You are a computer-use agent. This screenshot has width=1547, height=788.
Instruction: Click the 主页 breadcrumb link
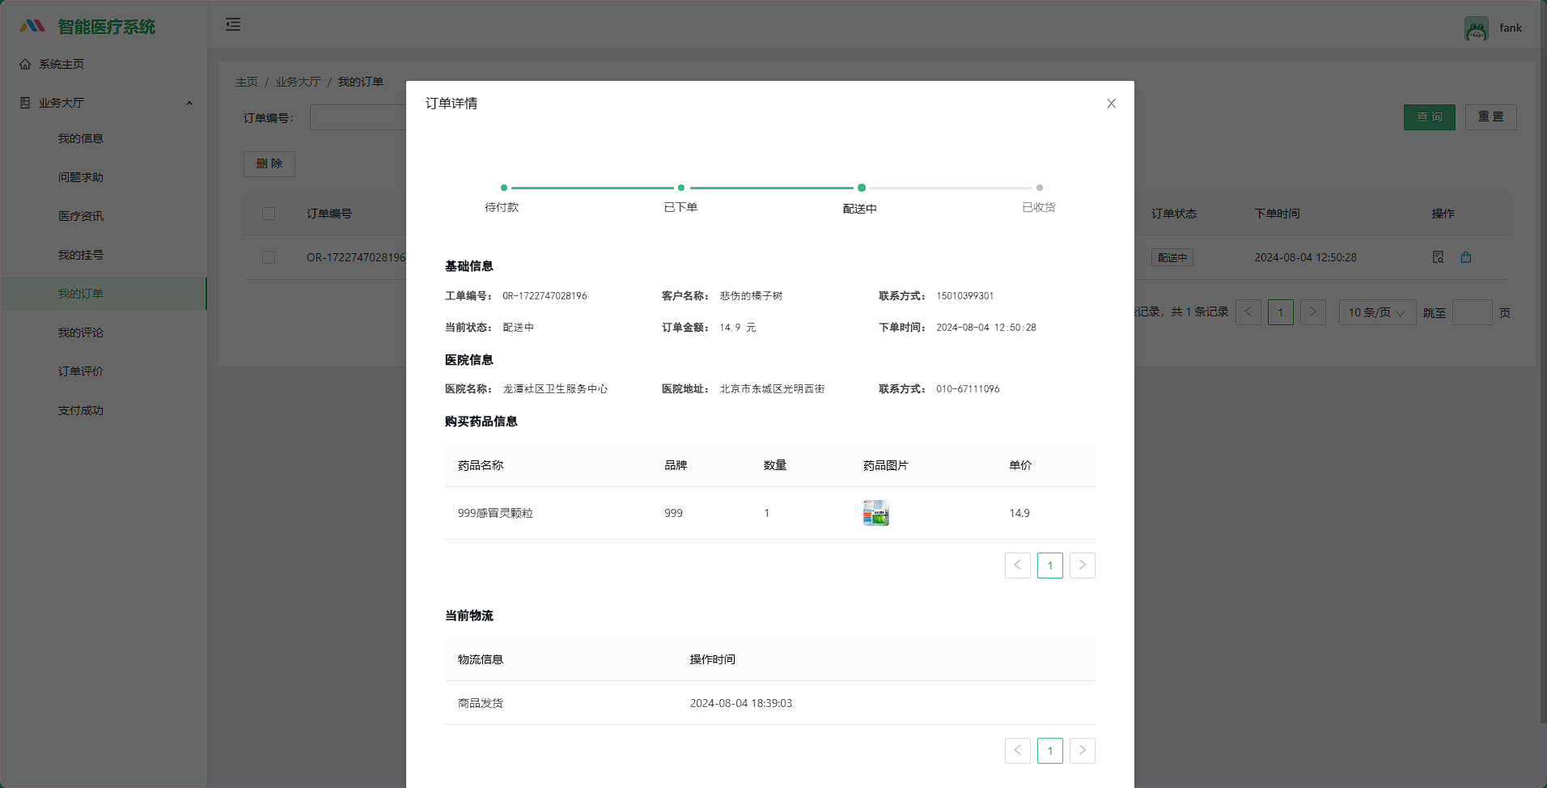coord(247,82)
